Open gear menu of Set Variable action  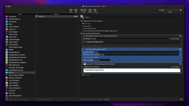(180, 36)
